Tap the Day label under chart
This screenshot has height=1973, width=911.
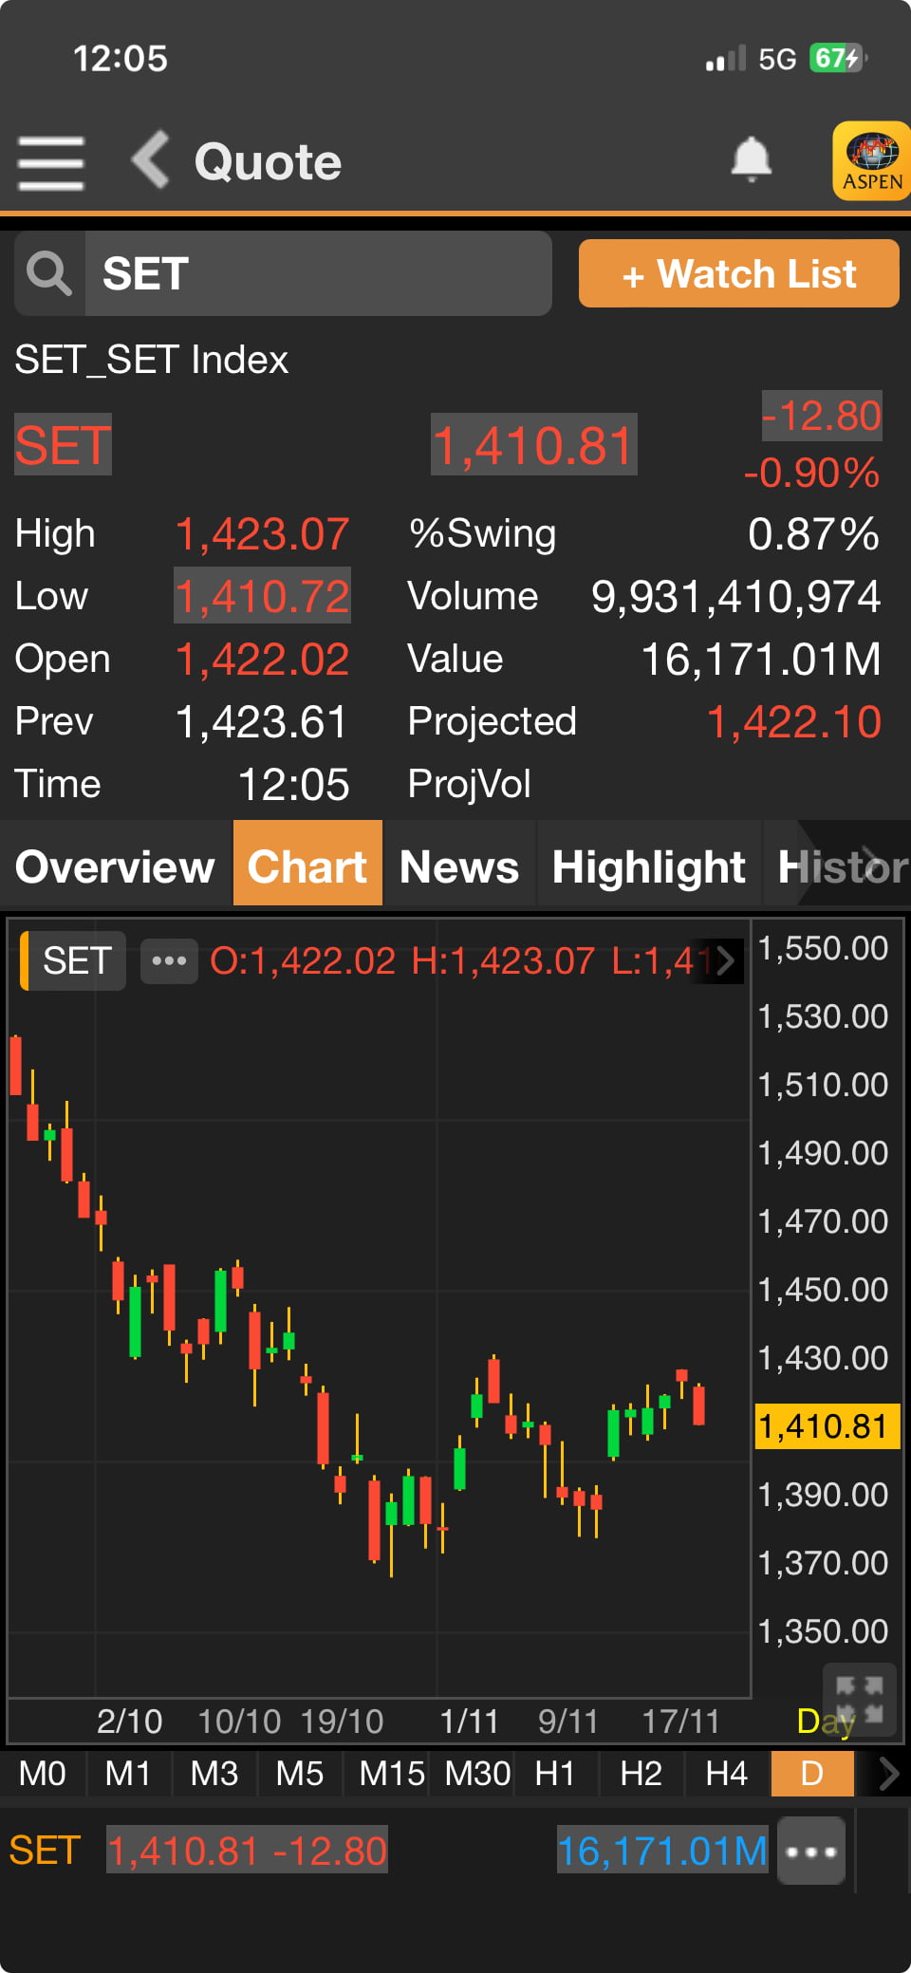[826, 1721]
